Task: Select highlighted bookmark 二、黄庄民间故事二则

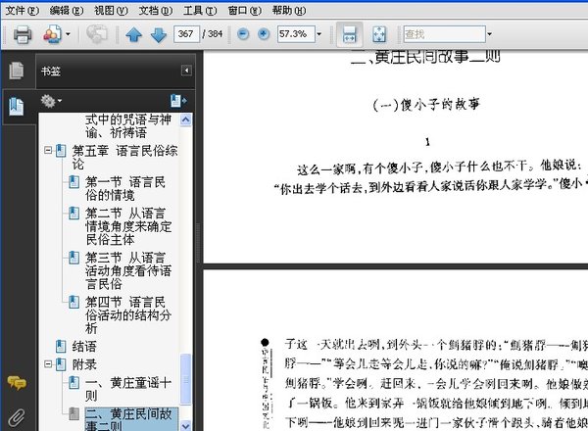Action: pos(130,419)
